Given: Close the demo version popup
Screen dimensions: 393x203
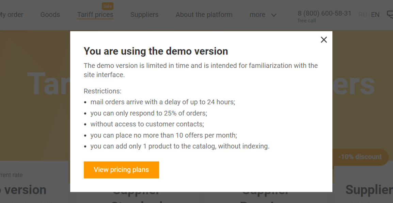Looking at the screenshot, I should pos(324,40).
